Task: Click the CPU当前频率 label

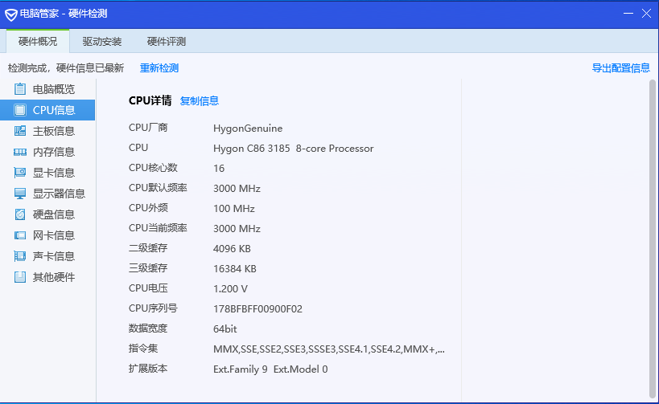Action: (158, 228)
